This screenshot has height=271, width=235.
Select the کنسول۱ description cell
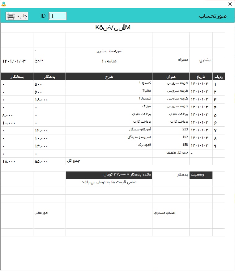(145, 83)
